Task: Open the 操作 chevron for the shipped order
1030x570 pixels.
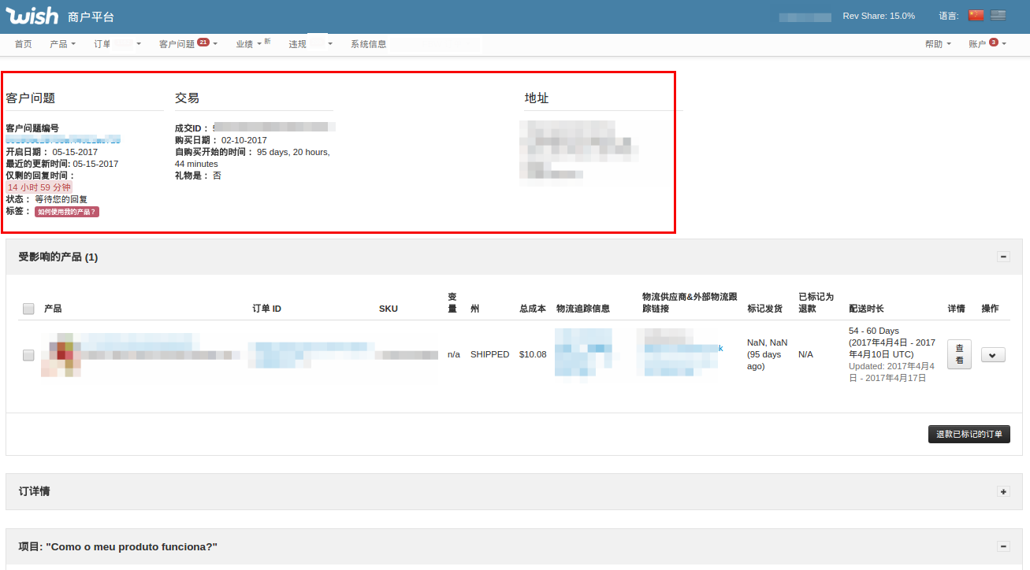Action: [993, 354]
